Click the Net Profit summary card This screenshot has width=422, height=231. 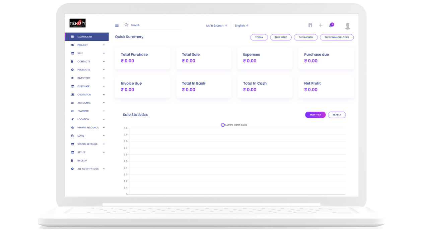(x=326, y=87)
